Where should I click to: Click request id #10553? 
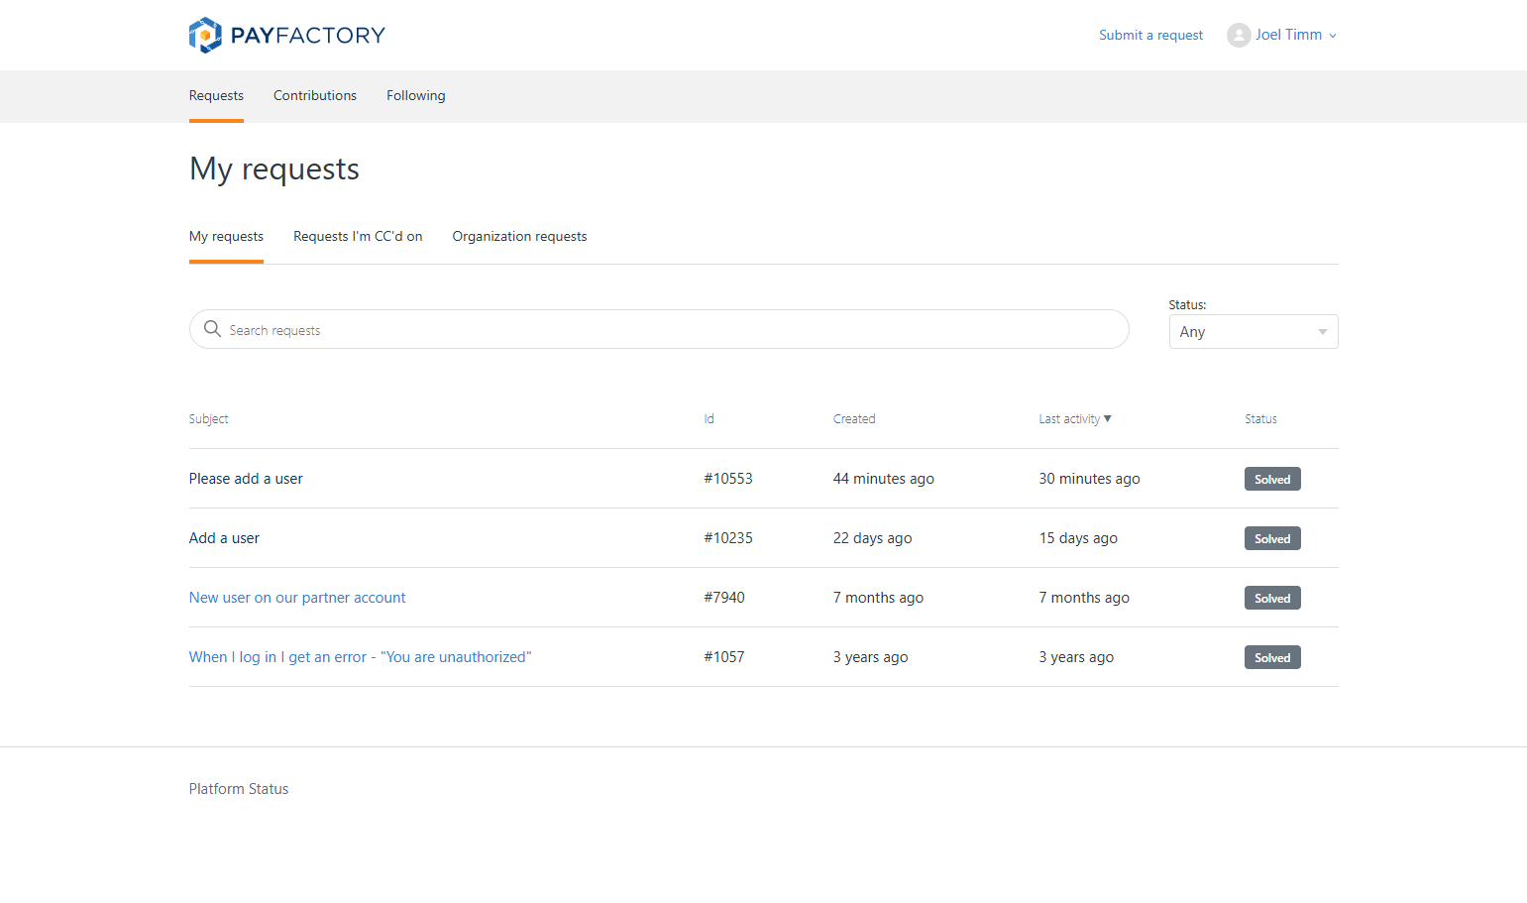(x=728, y=479)
